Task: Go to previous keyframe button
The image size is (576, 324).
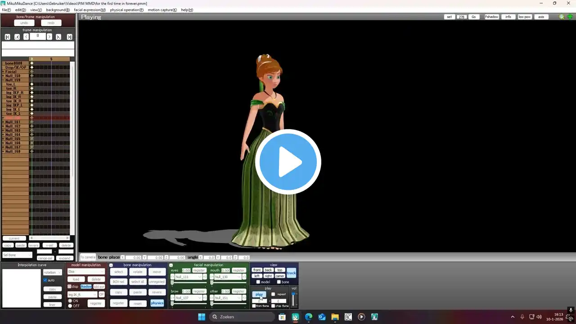Action: 17,37
